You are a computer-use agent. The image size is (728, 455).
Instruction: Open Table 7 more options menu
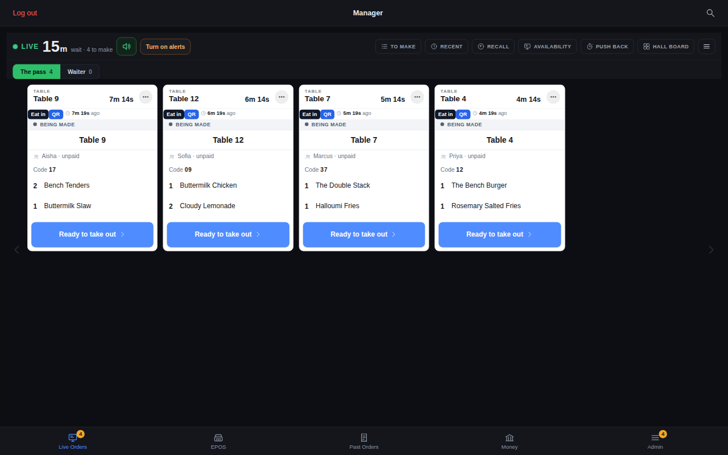(417, 97)
